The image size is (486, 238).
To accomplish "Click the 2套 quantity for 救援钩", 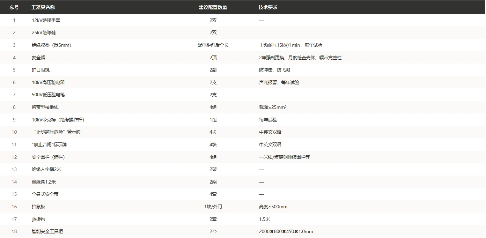I will tap(213, 219).
